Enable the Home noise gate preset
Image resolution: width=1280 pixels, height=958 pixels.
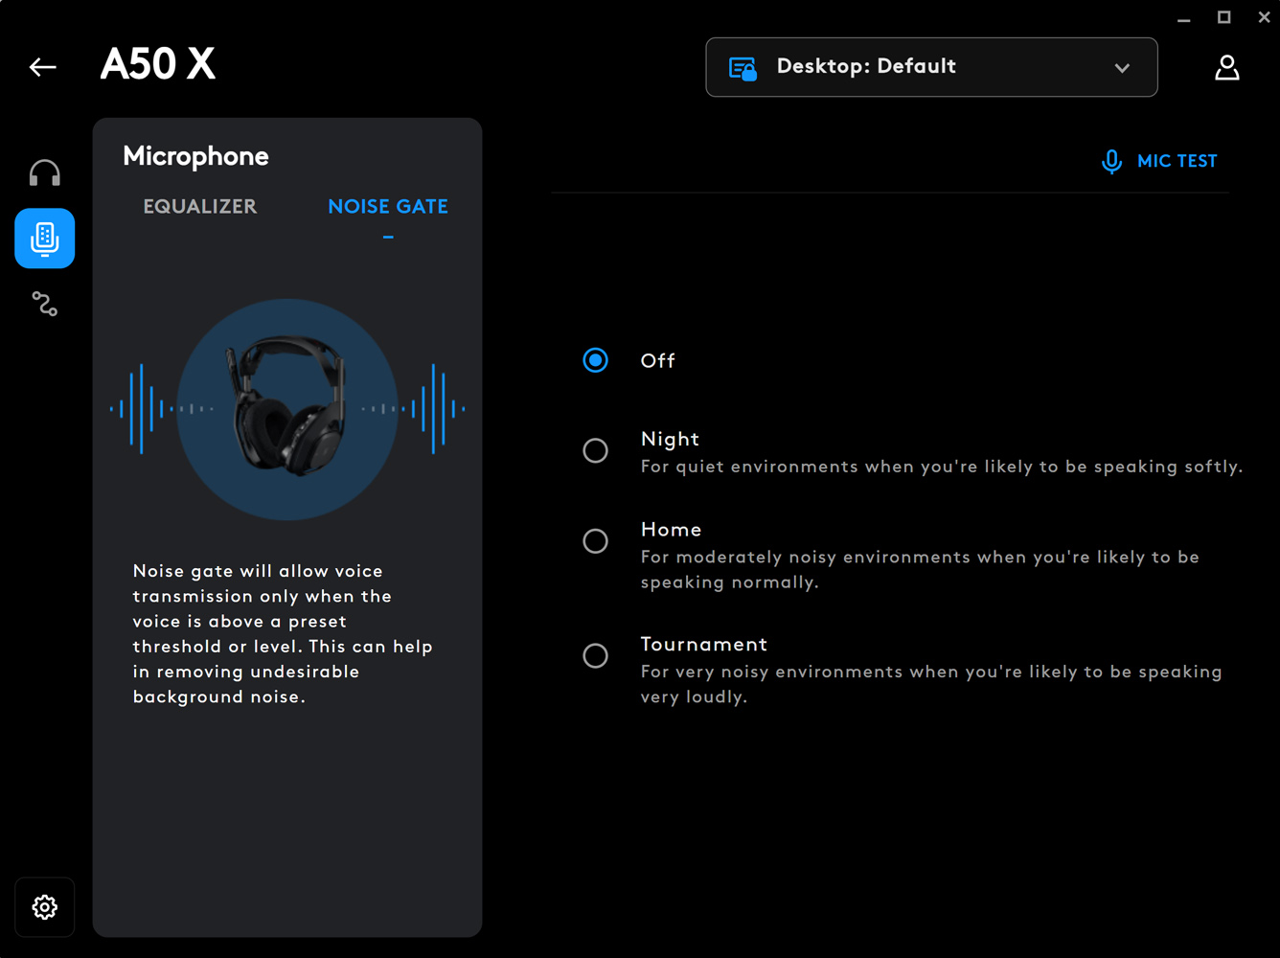(x=596, y=541)
